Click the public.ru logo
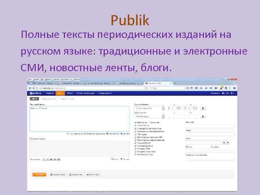 tap(35, 94)
